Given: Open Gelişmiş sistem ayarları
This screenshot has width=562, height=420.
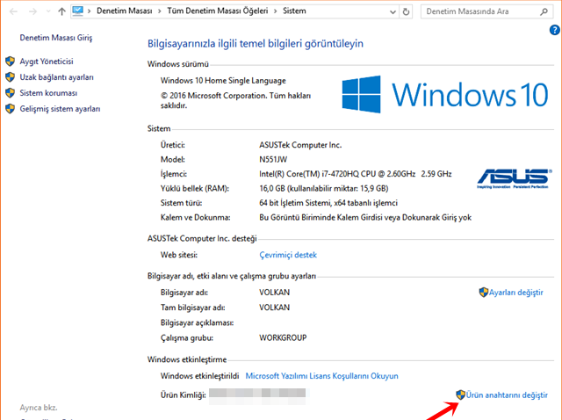Looking at the screenshot, I should pos(60,109).
